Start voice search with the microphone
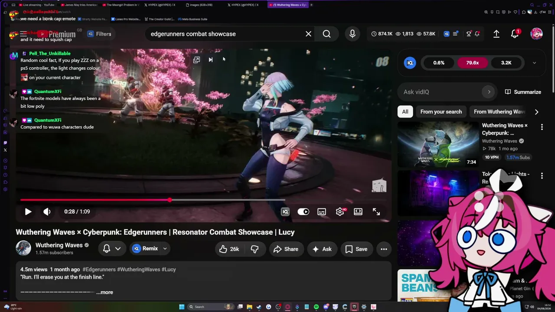555x312 pixels. (352, 34)
